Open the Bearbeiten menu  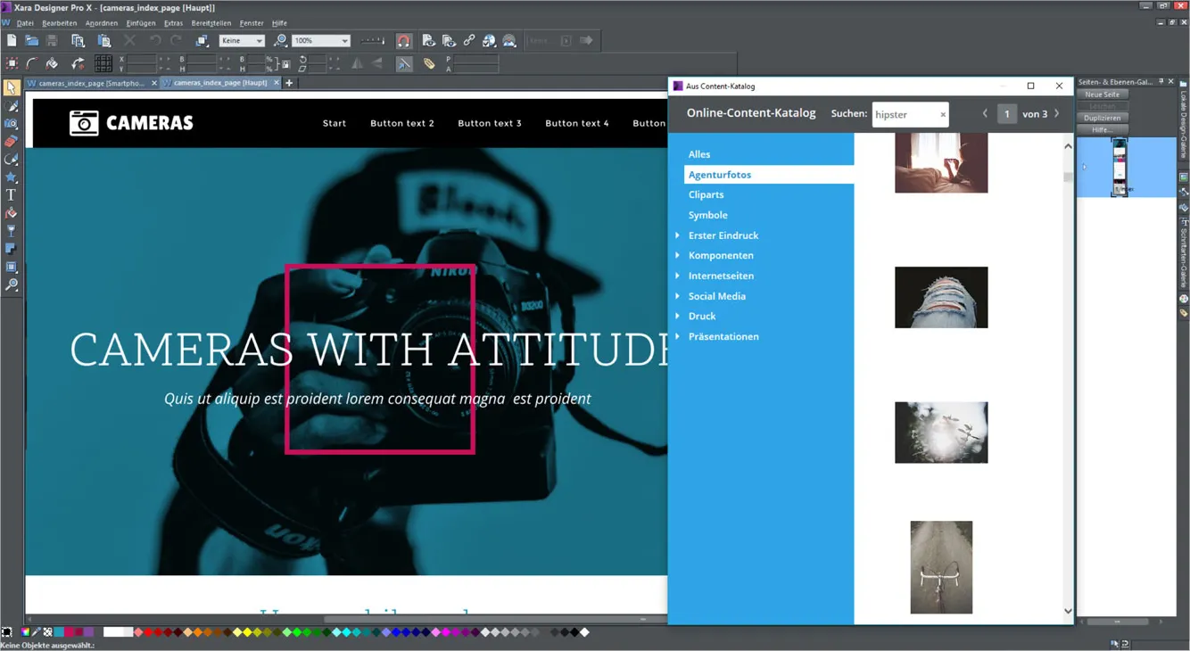coord(59,23)
